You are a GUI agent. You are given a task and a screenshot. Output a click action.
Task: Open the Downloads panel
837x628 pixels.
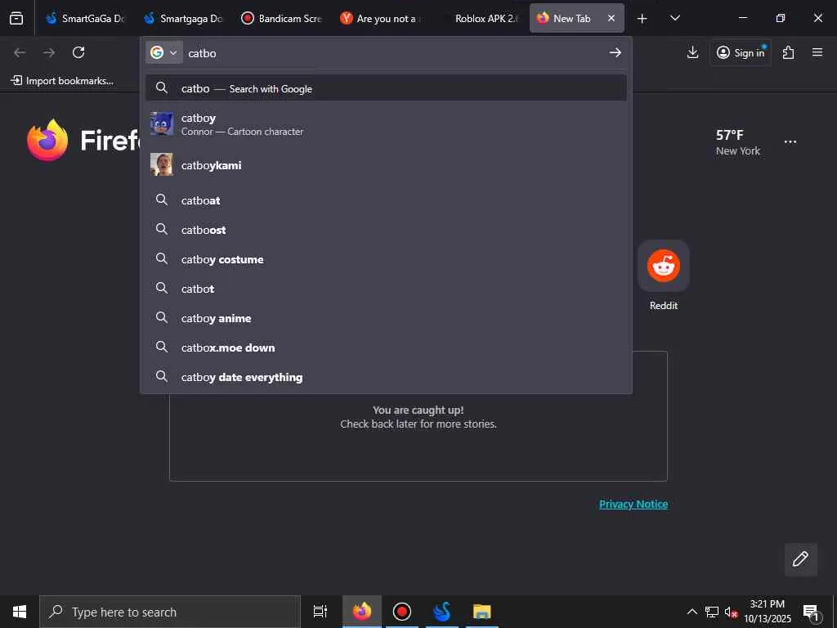coord(692,52)
